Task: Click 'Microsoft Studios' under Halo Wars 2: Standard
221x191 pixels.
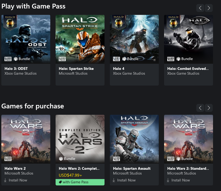Action: (x=182, y=173)
